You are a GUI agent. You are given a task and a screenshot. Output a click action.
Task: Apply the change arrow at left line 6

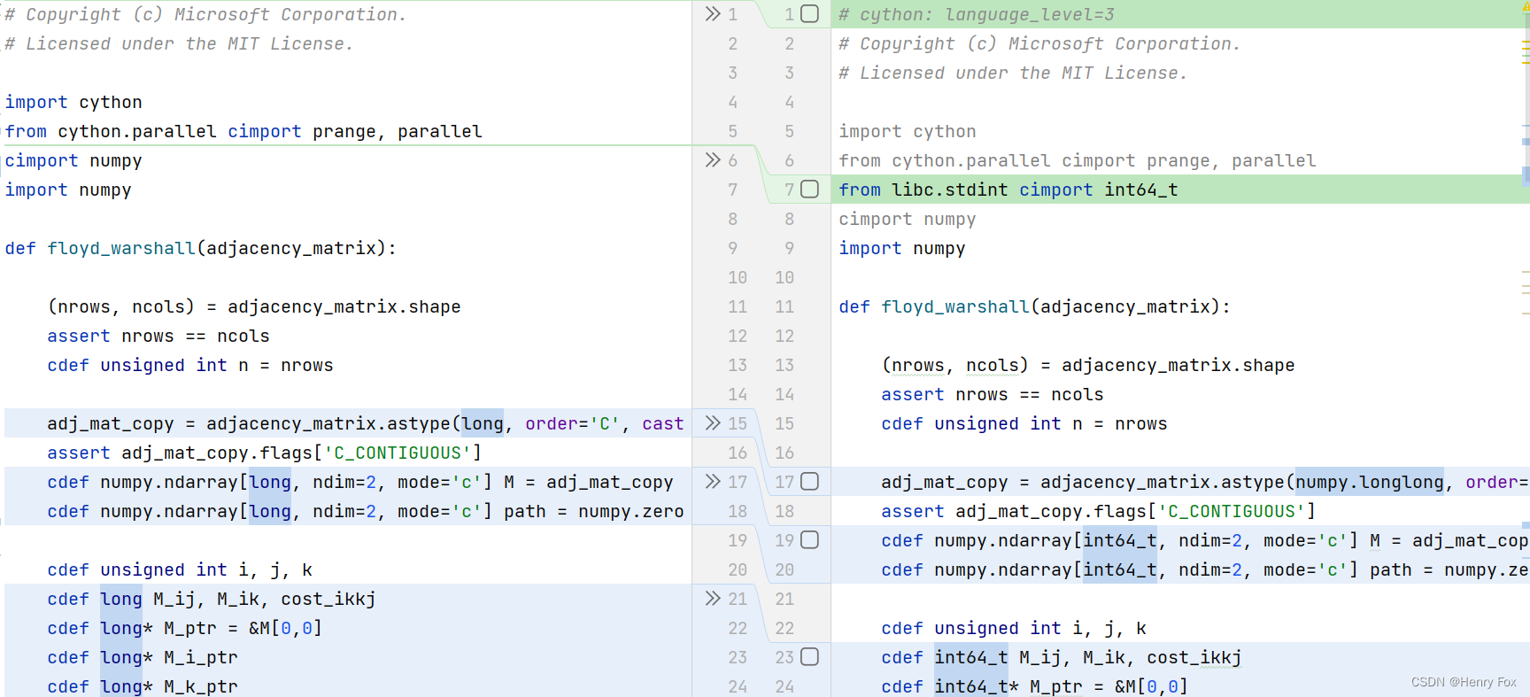pyautogui.click(x=713, y=159)
